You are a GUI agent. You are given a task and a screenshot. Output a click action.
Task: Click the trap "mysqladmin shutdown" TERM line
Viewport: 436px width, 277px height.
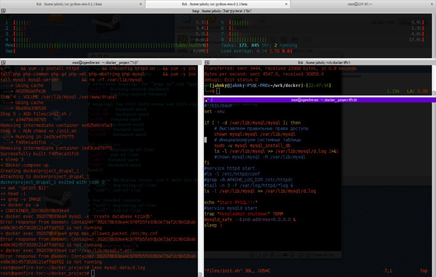244,214
